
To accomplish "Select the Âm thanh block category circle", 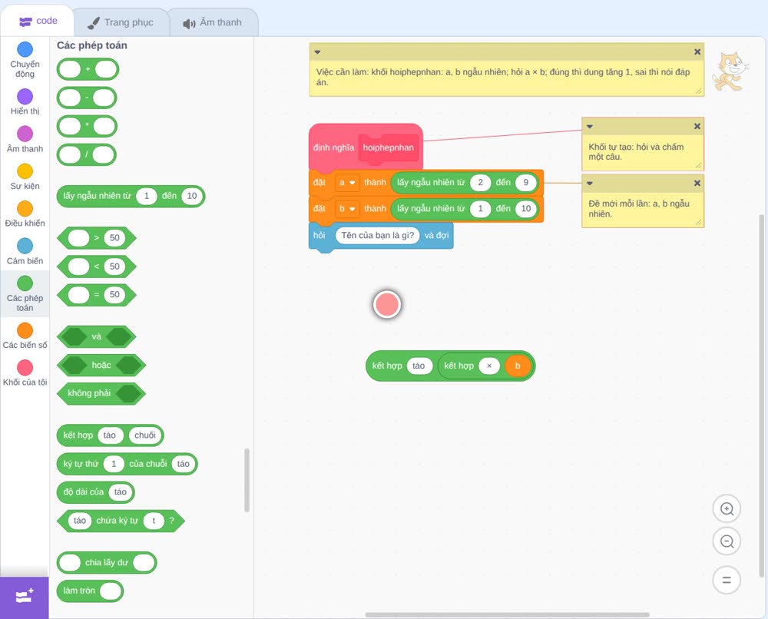I will click(25, 134).
